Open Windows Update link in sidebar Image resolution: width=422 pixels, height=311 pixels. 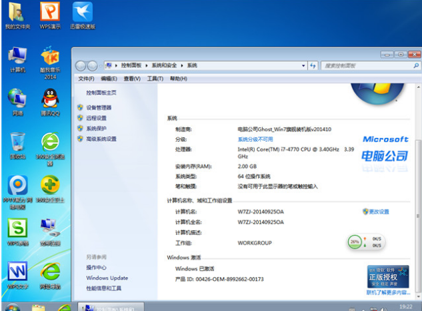click(107, 278)
